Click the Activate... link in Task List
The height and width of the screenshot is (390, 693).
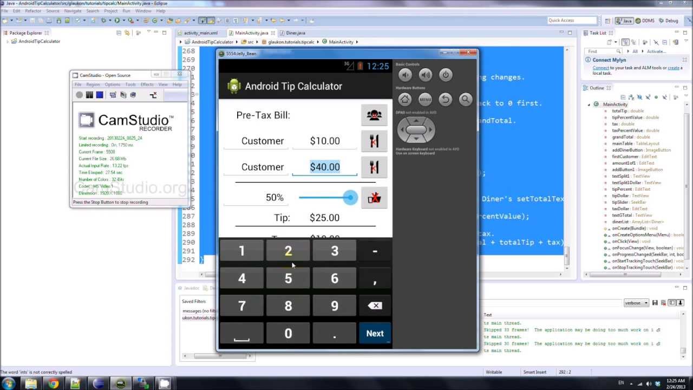[x=656, y=51]
